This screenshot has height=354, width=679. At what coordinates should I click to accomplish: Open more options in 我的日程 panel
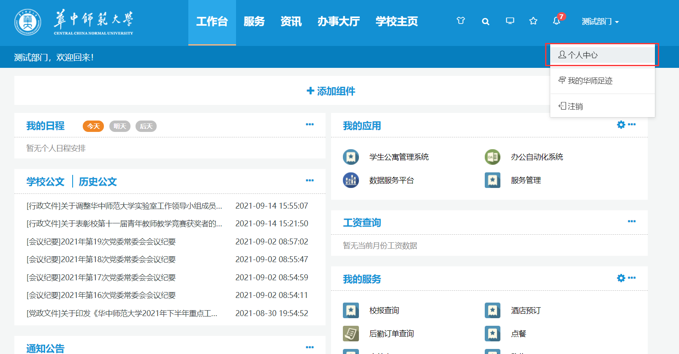point(310,124)
